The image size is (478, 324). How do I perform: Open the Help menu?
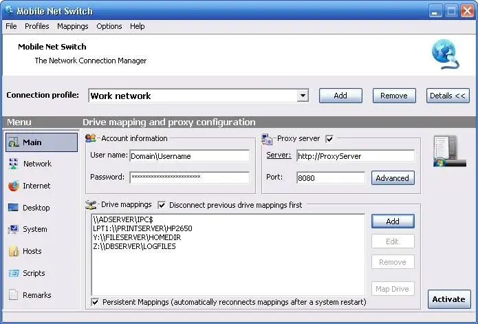click(x=137, y=26)
